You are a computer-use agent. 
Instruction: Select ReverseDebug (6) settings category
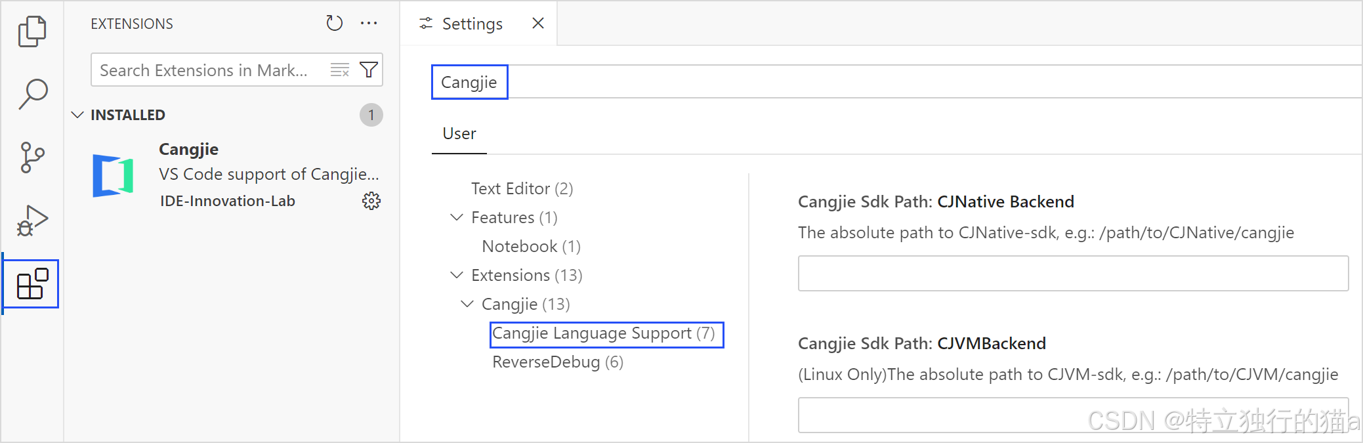[x=558, y=362]
